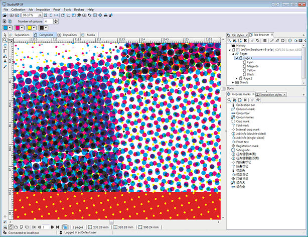Viewport: 308px width, 237px height.
Task: Click the user account icon in toolbar
Action: tap(111, 15)
